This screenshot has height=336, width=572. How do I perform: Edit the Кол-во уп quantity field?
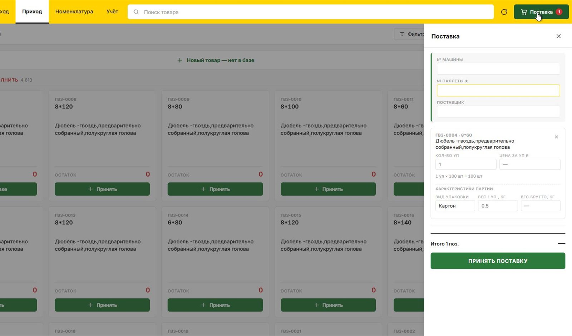pyautogui.click(x=466, y=164)
